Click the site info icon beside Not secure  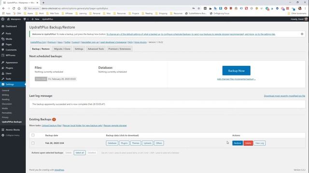click(26, 9)
